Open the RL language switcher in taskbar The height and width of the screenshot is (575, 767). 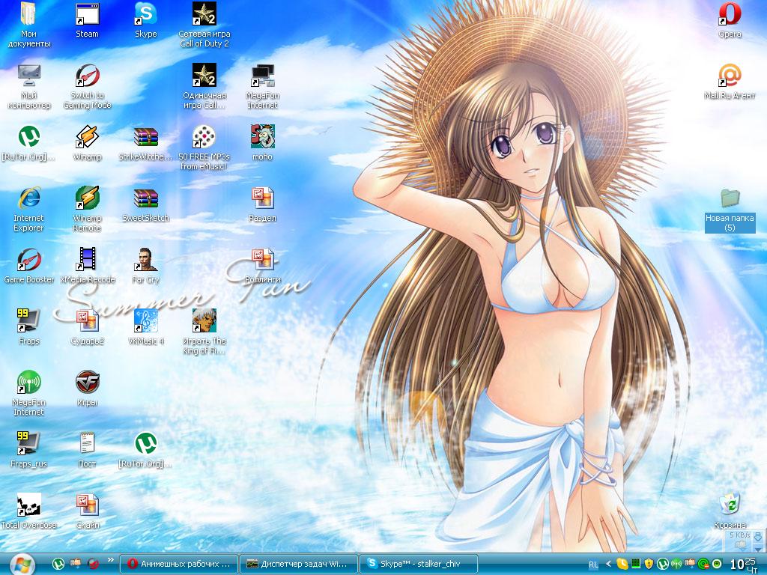click(593, 563)
